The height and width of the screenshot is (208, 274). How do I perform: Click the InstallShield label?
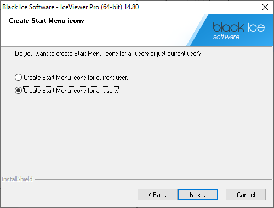[17, 179]
